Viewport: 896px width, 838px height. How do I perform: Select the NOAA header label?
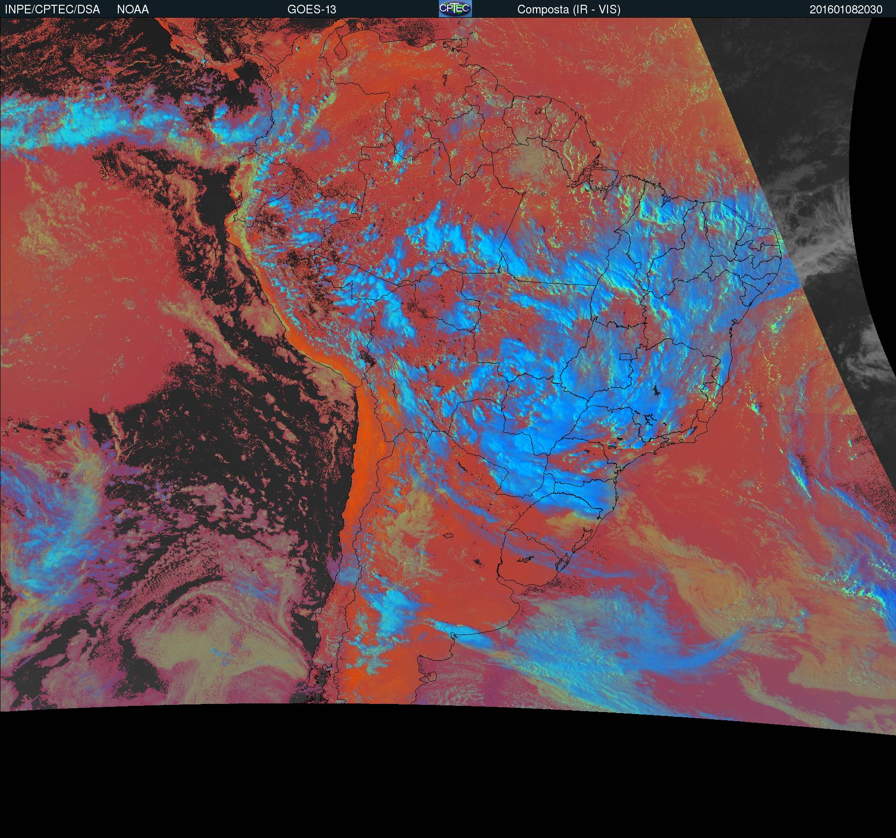133,10
